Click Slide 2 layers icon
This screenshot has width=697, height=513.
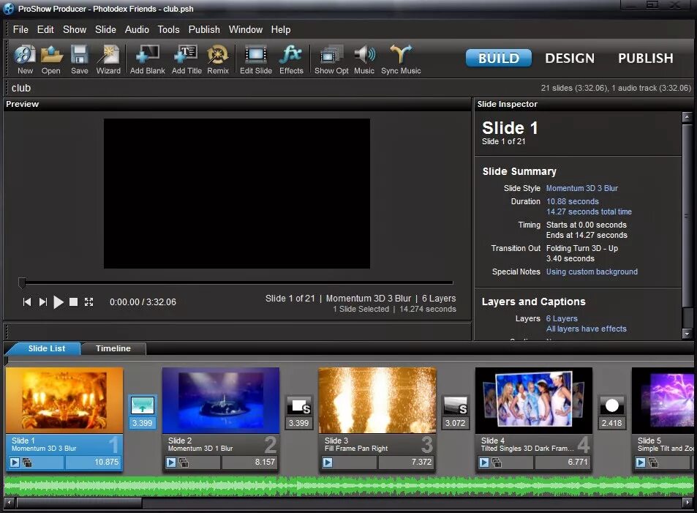(184, 463)
